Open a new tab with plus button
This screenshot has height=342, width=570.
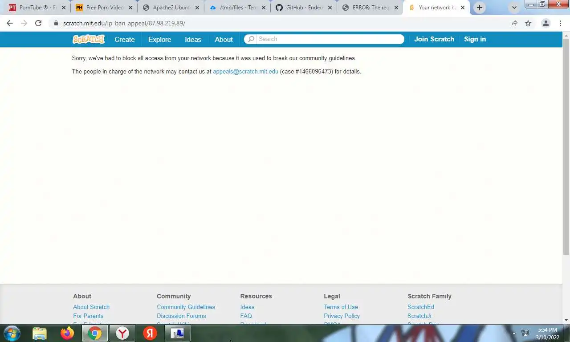(x=480, y=8)
